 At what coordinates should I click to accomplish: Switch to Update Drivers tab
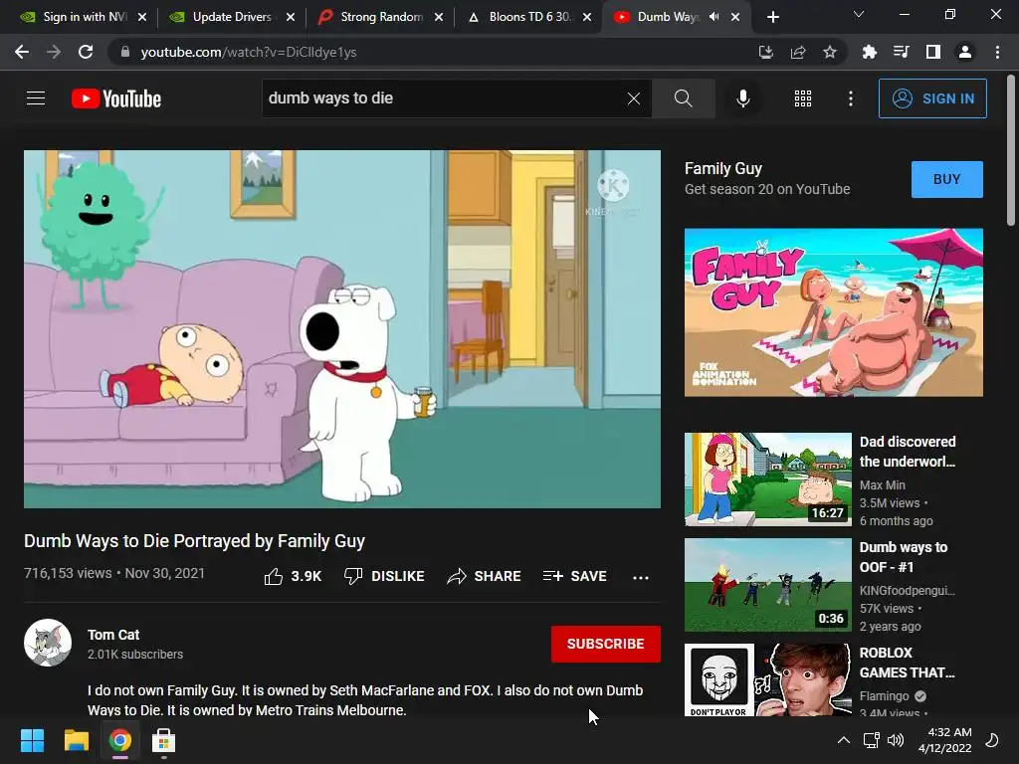(x=231, y=17)
